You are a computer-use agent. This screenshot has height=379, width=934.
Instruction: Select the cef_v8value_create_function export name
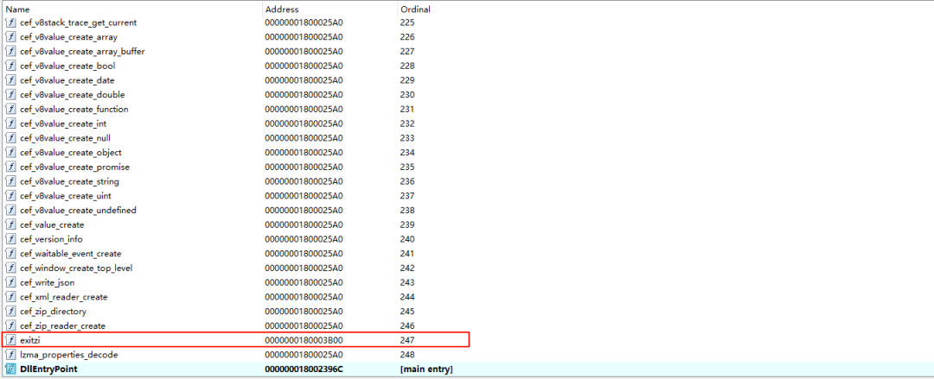(x=74, y=109)
